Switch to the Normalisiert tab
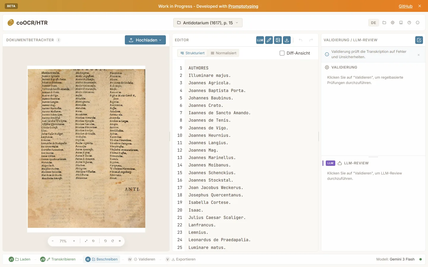The height and width of the screenshot is (267, 428). click(224, 53)
